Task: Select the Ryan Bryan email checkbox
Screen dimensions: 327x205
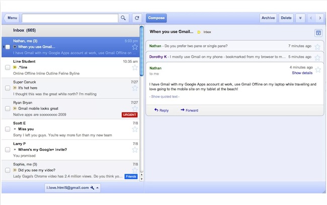Action: click(x=8, y=109)
